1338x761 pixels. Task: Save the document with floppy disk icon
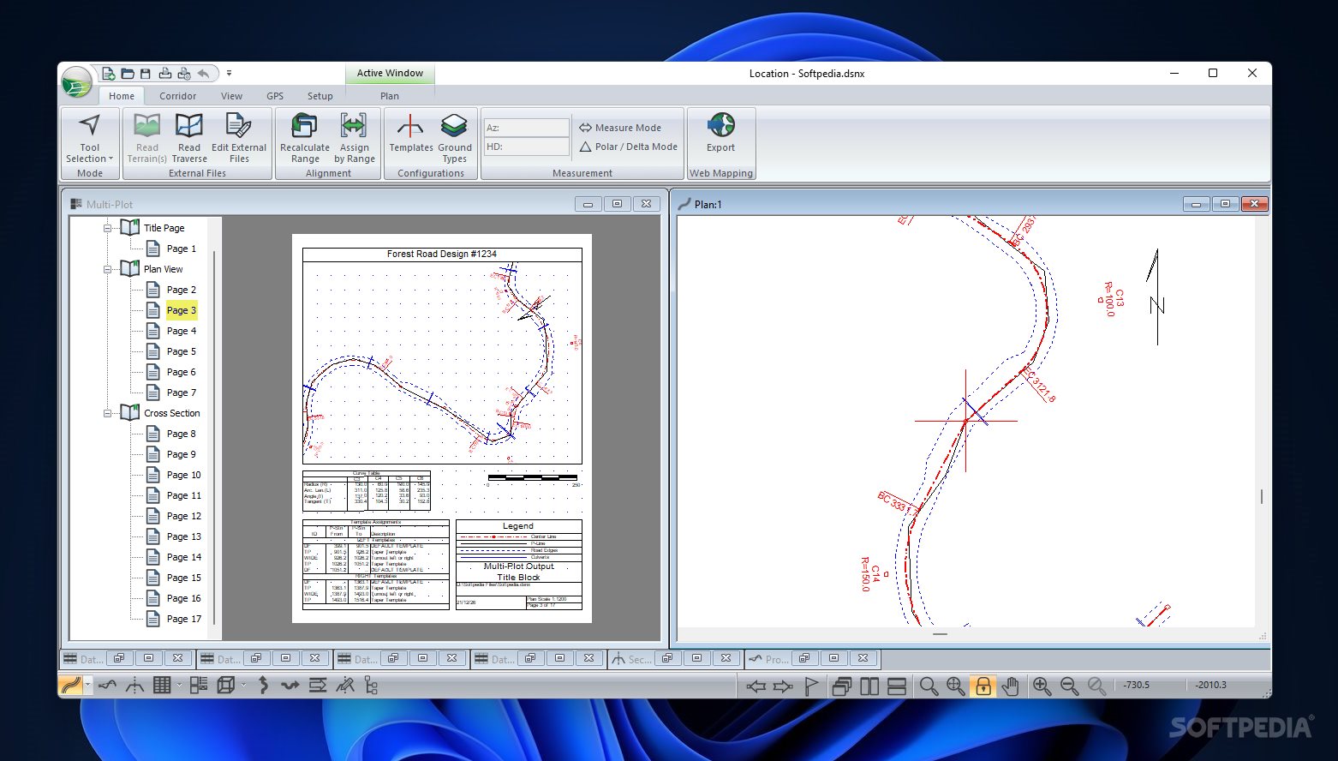coord(146,74)
